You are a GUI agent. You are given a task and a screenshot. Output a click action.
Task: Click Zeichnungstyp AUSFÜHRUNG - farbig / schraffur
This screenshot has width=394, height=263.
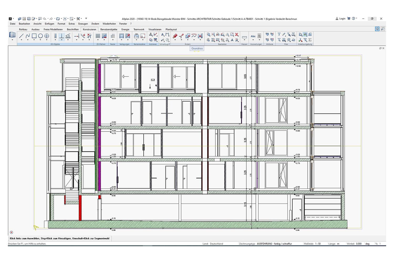coord(274,244)
